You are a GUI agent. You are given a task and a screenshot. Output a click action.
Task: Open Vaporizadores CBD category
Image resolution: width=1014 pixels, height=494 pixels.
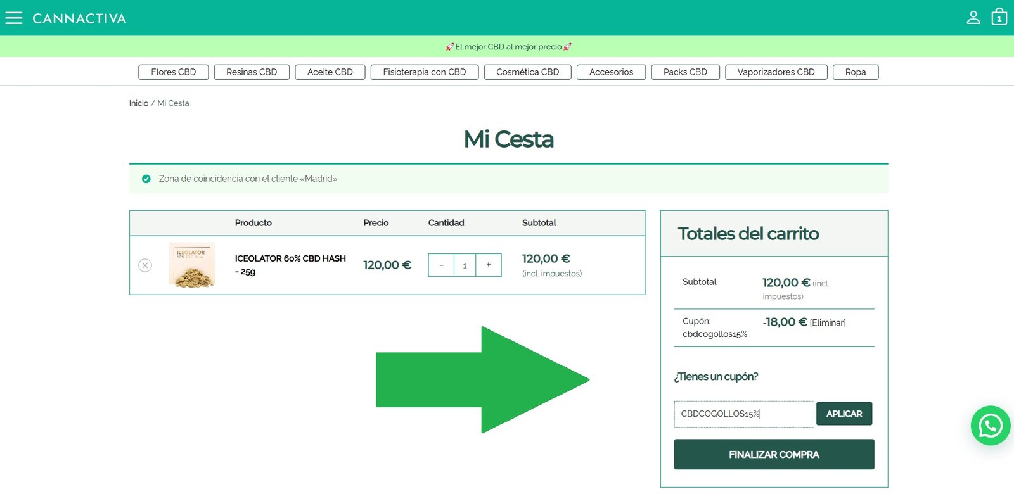[776, 72]
